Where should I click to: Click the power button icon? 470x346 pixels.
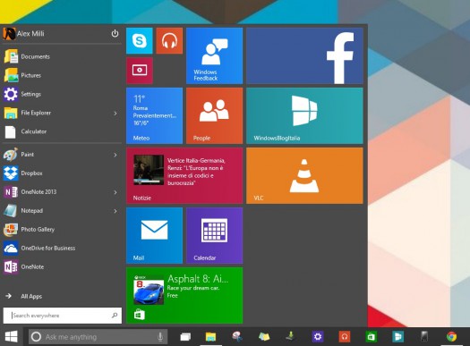[115, 33]
